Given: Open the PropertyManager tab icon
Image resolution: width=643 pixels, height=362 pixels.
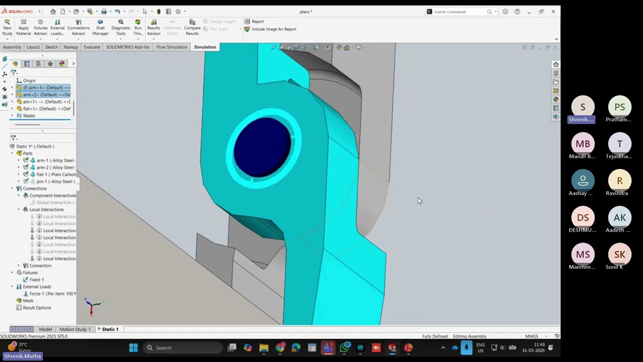Looking at the screenshot, I should pyautogui.click(x=27, y=64).
